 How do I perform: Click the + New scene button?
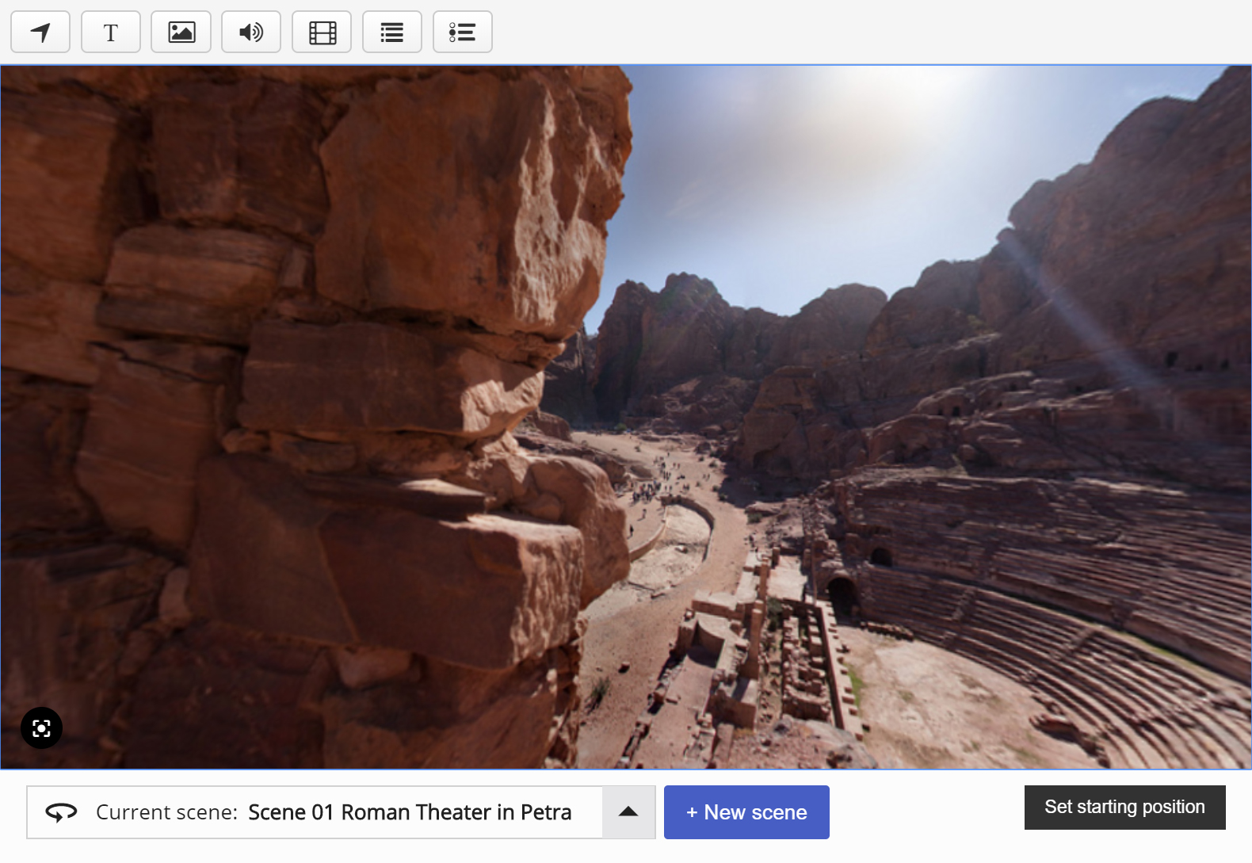746,812
